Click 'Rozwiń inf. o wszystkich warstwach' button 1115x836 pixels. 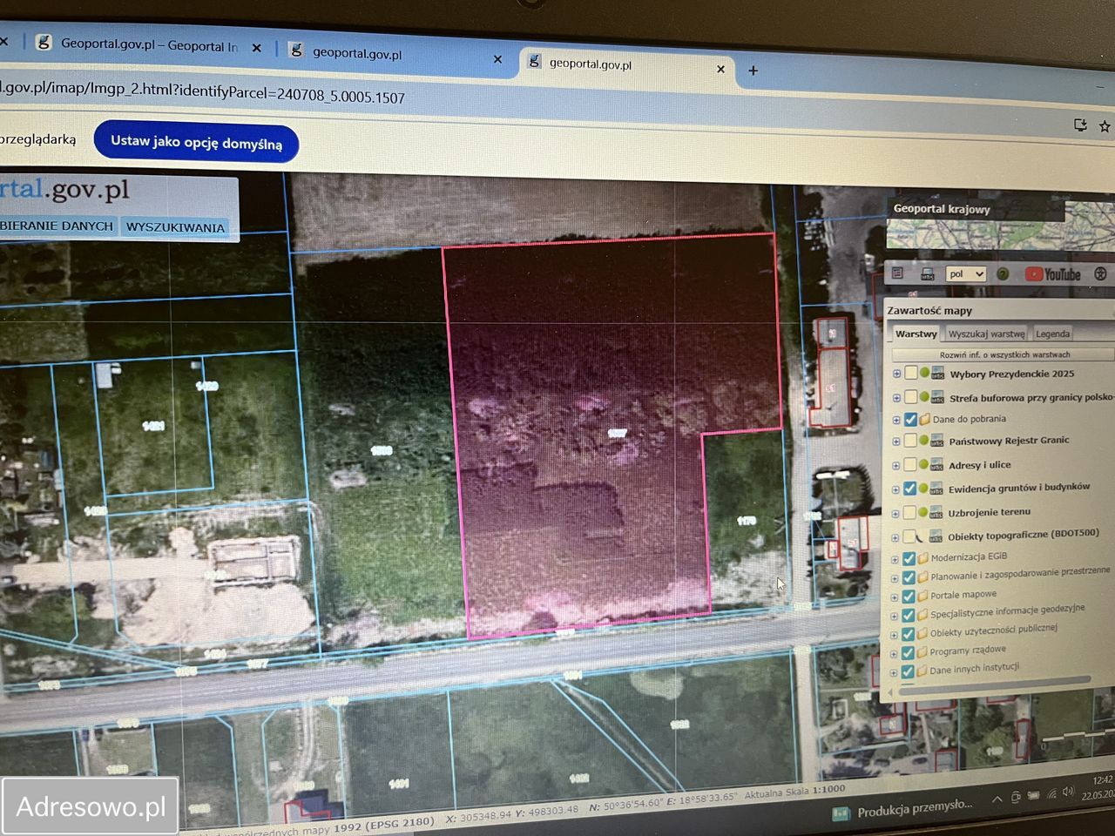[x=1003, y=354]
